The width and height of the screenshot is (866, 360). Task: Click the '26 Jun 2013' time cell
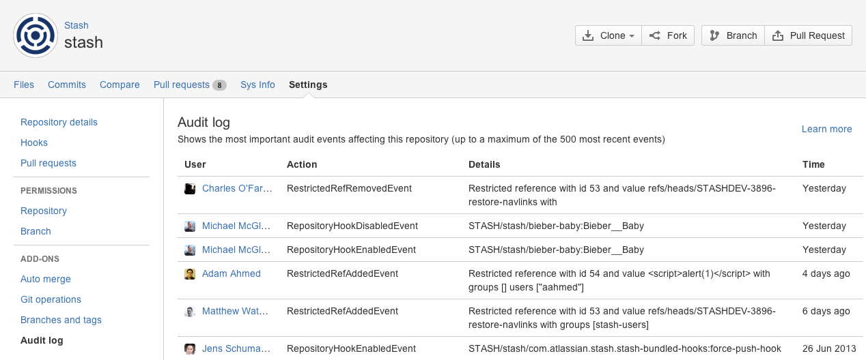829,348
